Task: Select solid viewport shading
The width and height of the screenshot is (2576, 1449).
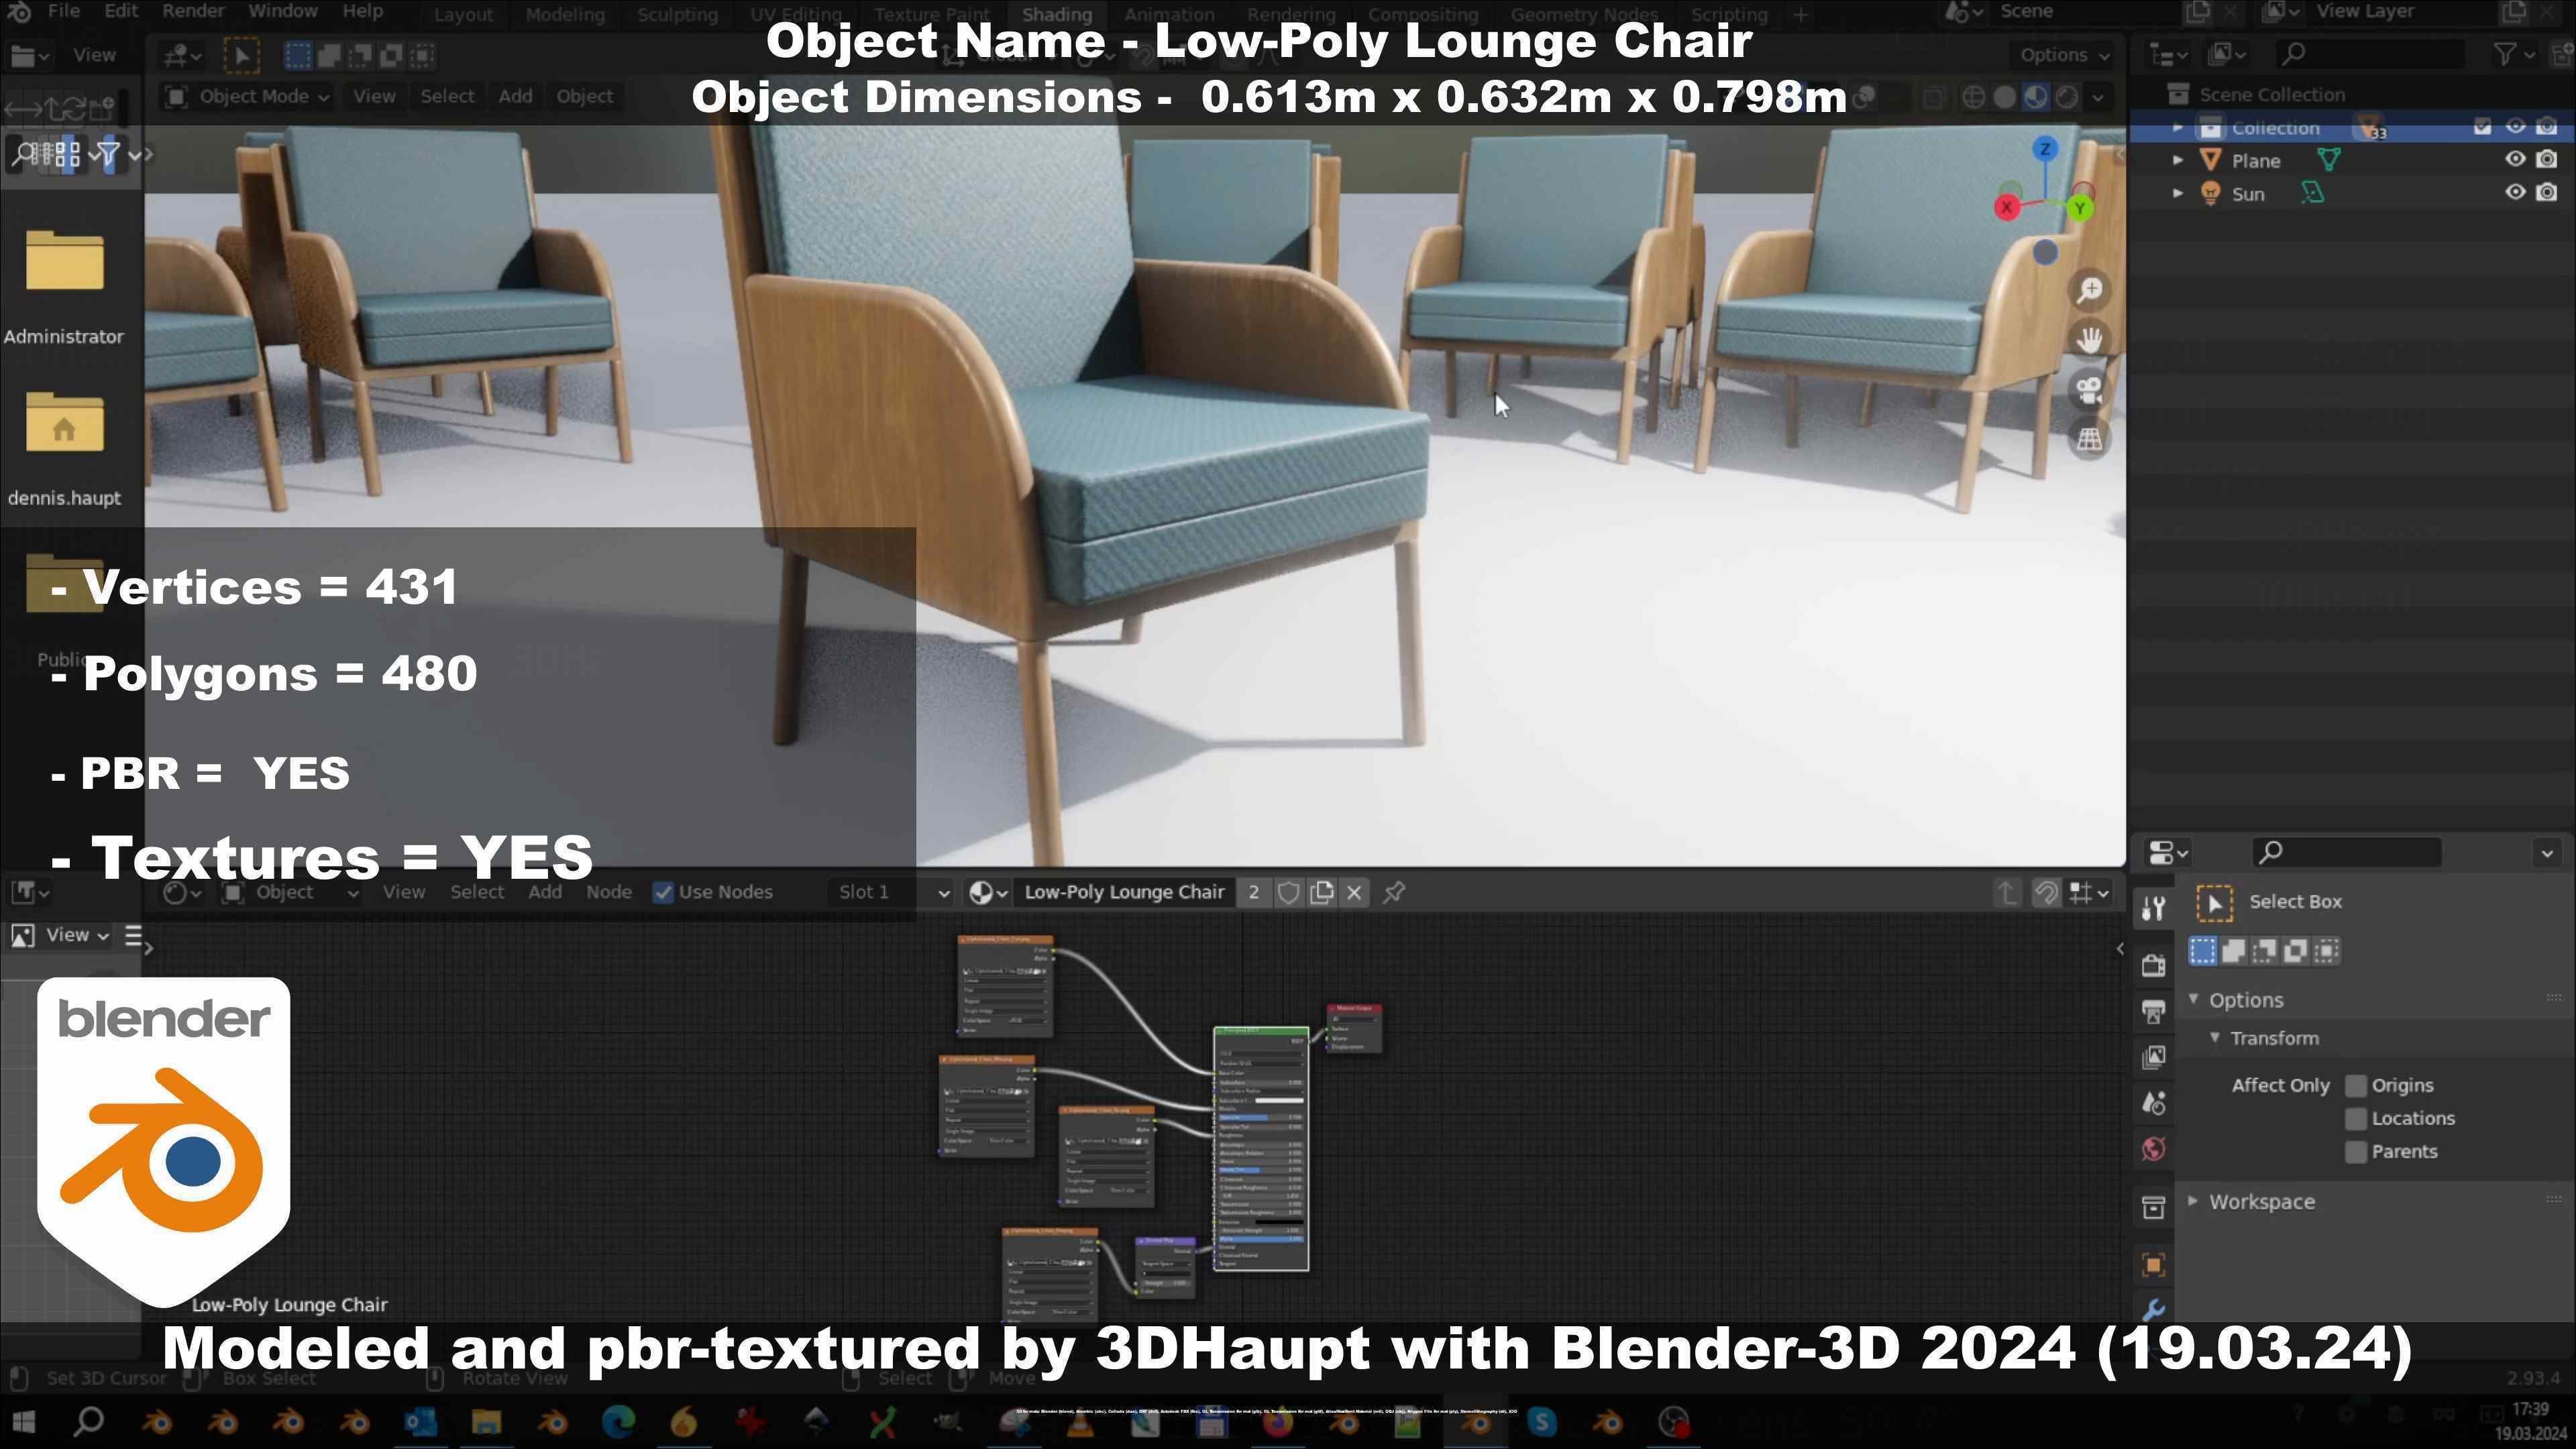Action: [x=2004, y=97]
